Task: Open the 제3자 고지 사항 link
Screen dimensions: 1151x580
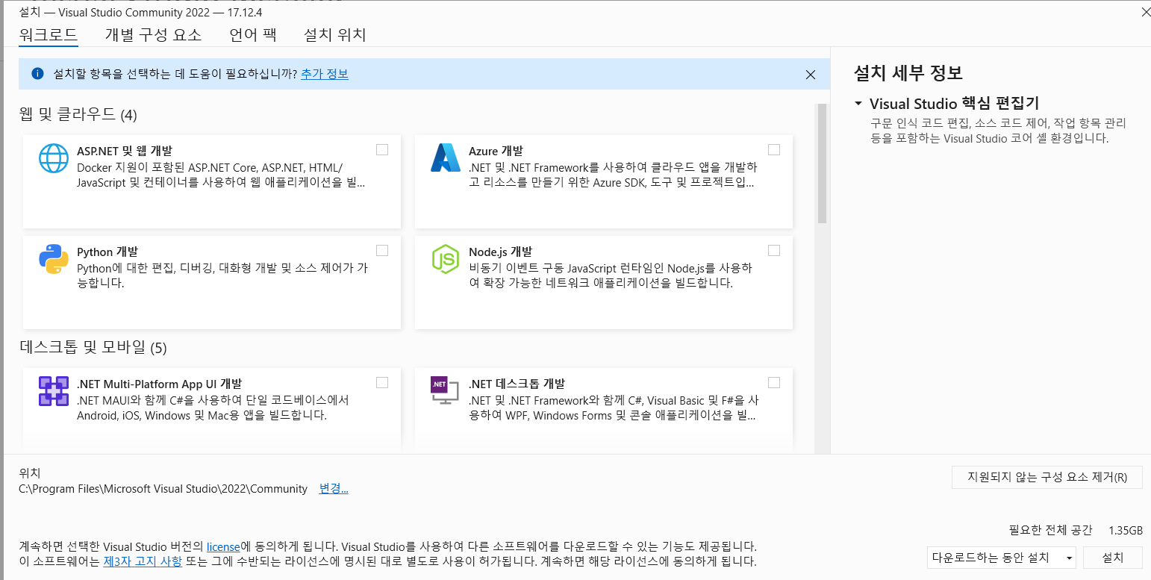Action: (x=143, y=561)
